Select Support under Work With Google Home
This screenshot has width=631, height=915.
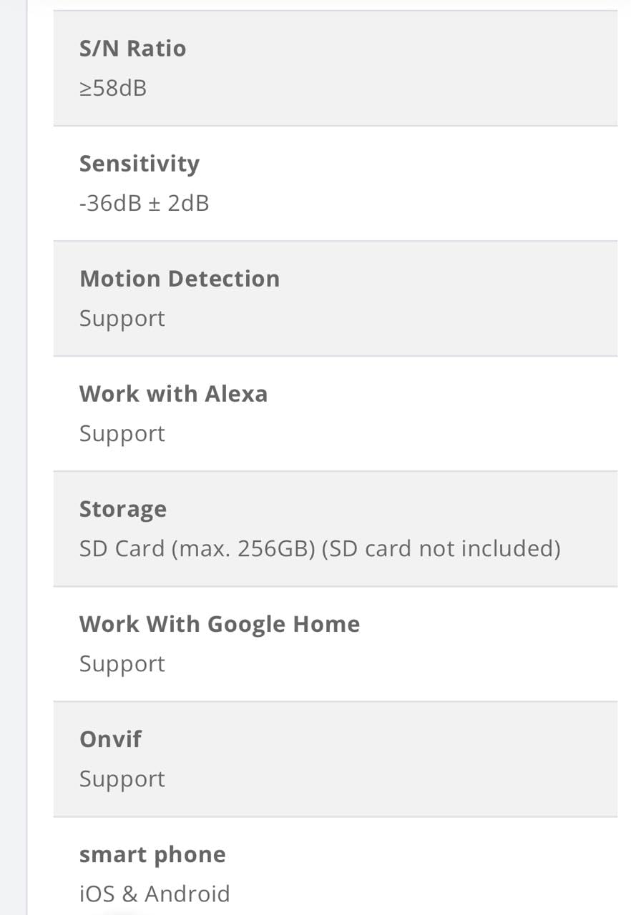(x=122, y=664)
